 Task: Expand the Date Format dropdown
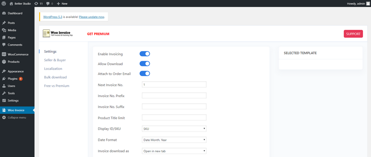click(x=174, y=140)
